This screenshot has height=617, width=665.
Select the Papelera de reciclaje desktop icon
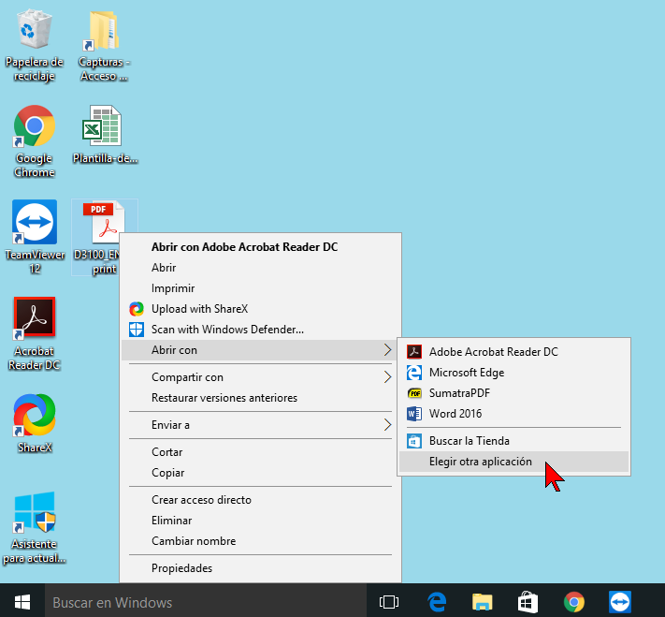pyautogui.click(x=35, y=46)
